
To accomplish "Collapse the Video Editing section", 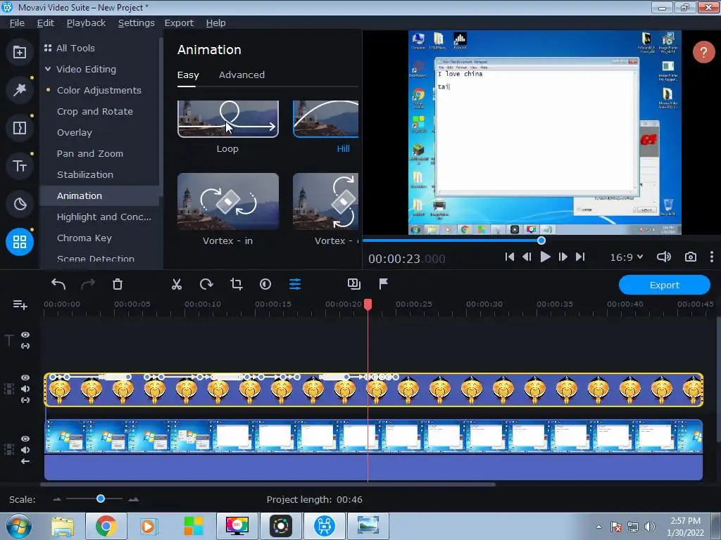I will 48,69.
